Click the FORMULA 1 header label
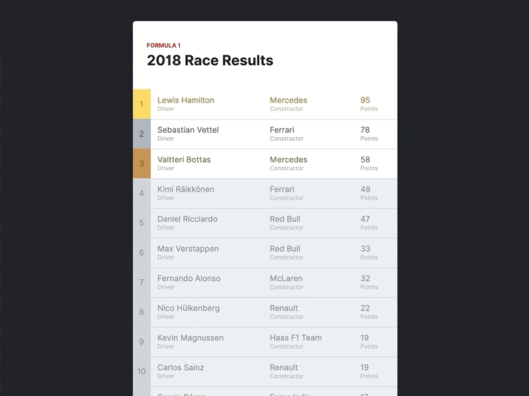529x396 pixels. coord(163,44)
